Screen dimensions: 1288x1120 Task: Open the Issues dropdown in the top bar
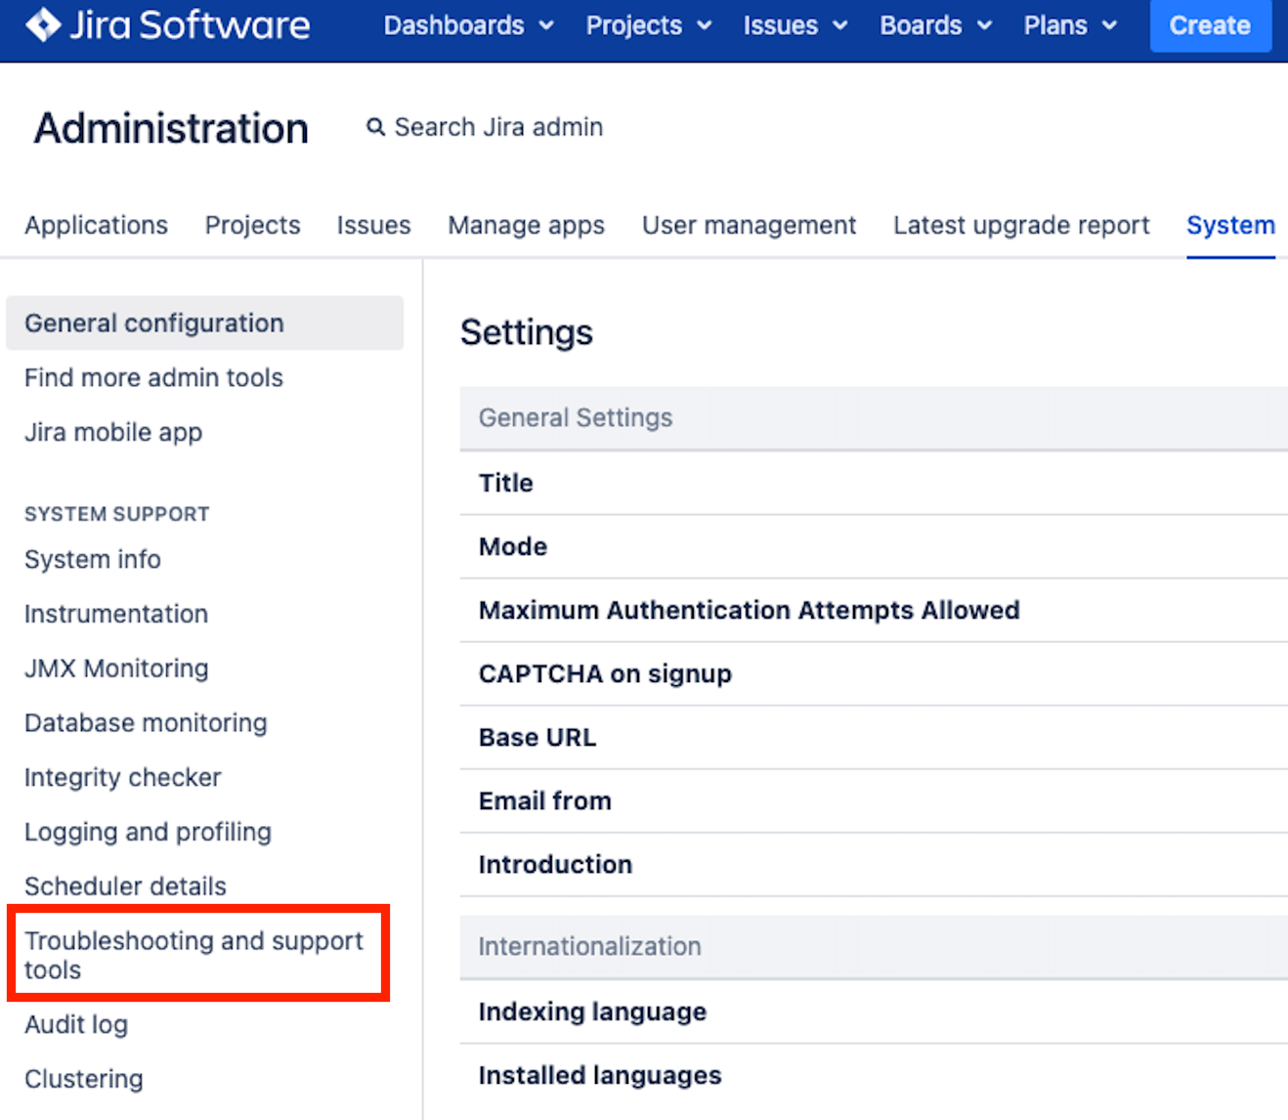click(794, 25)
